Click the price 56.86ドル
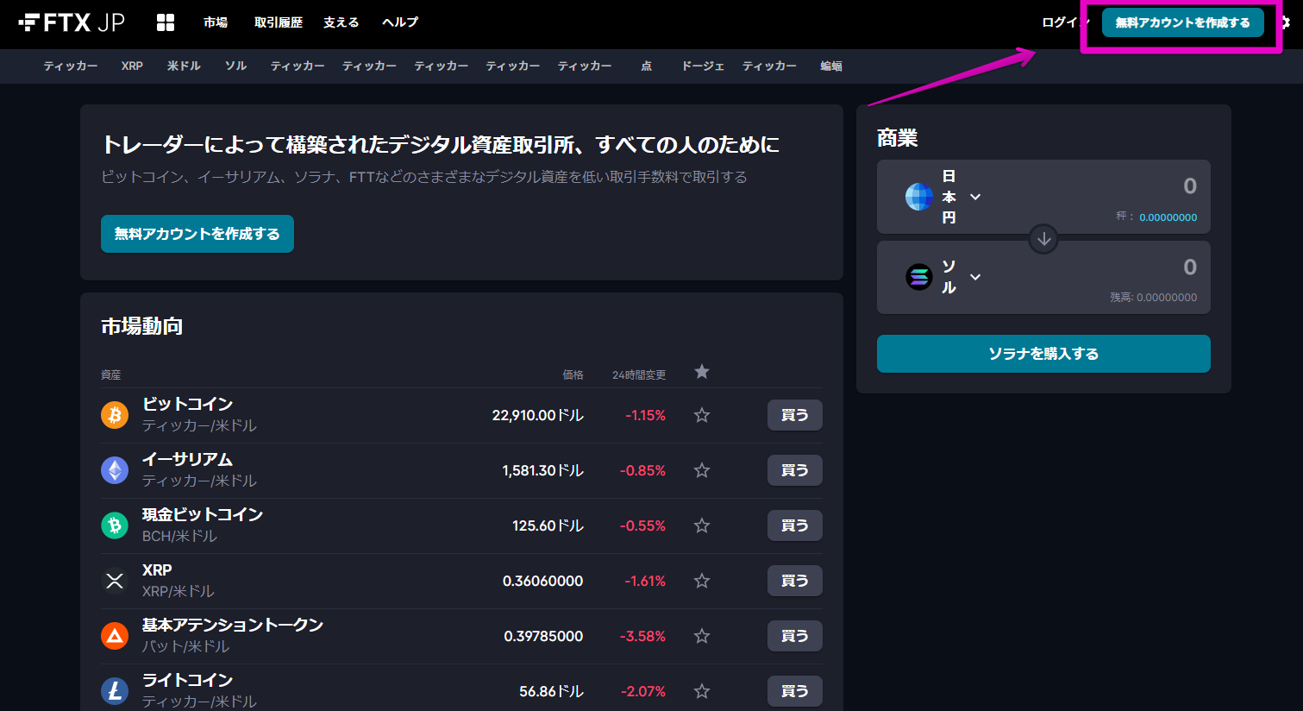1303x711 pixels. pos(552,691)
